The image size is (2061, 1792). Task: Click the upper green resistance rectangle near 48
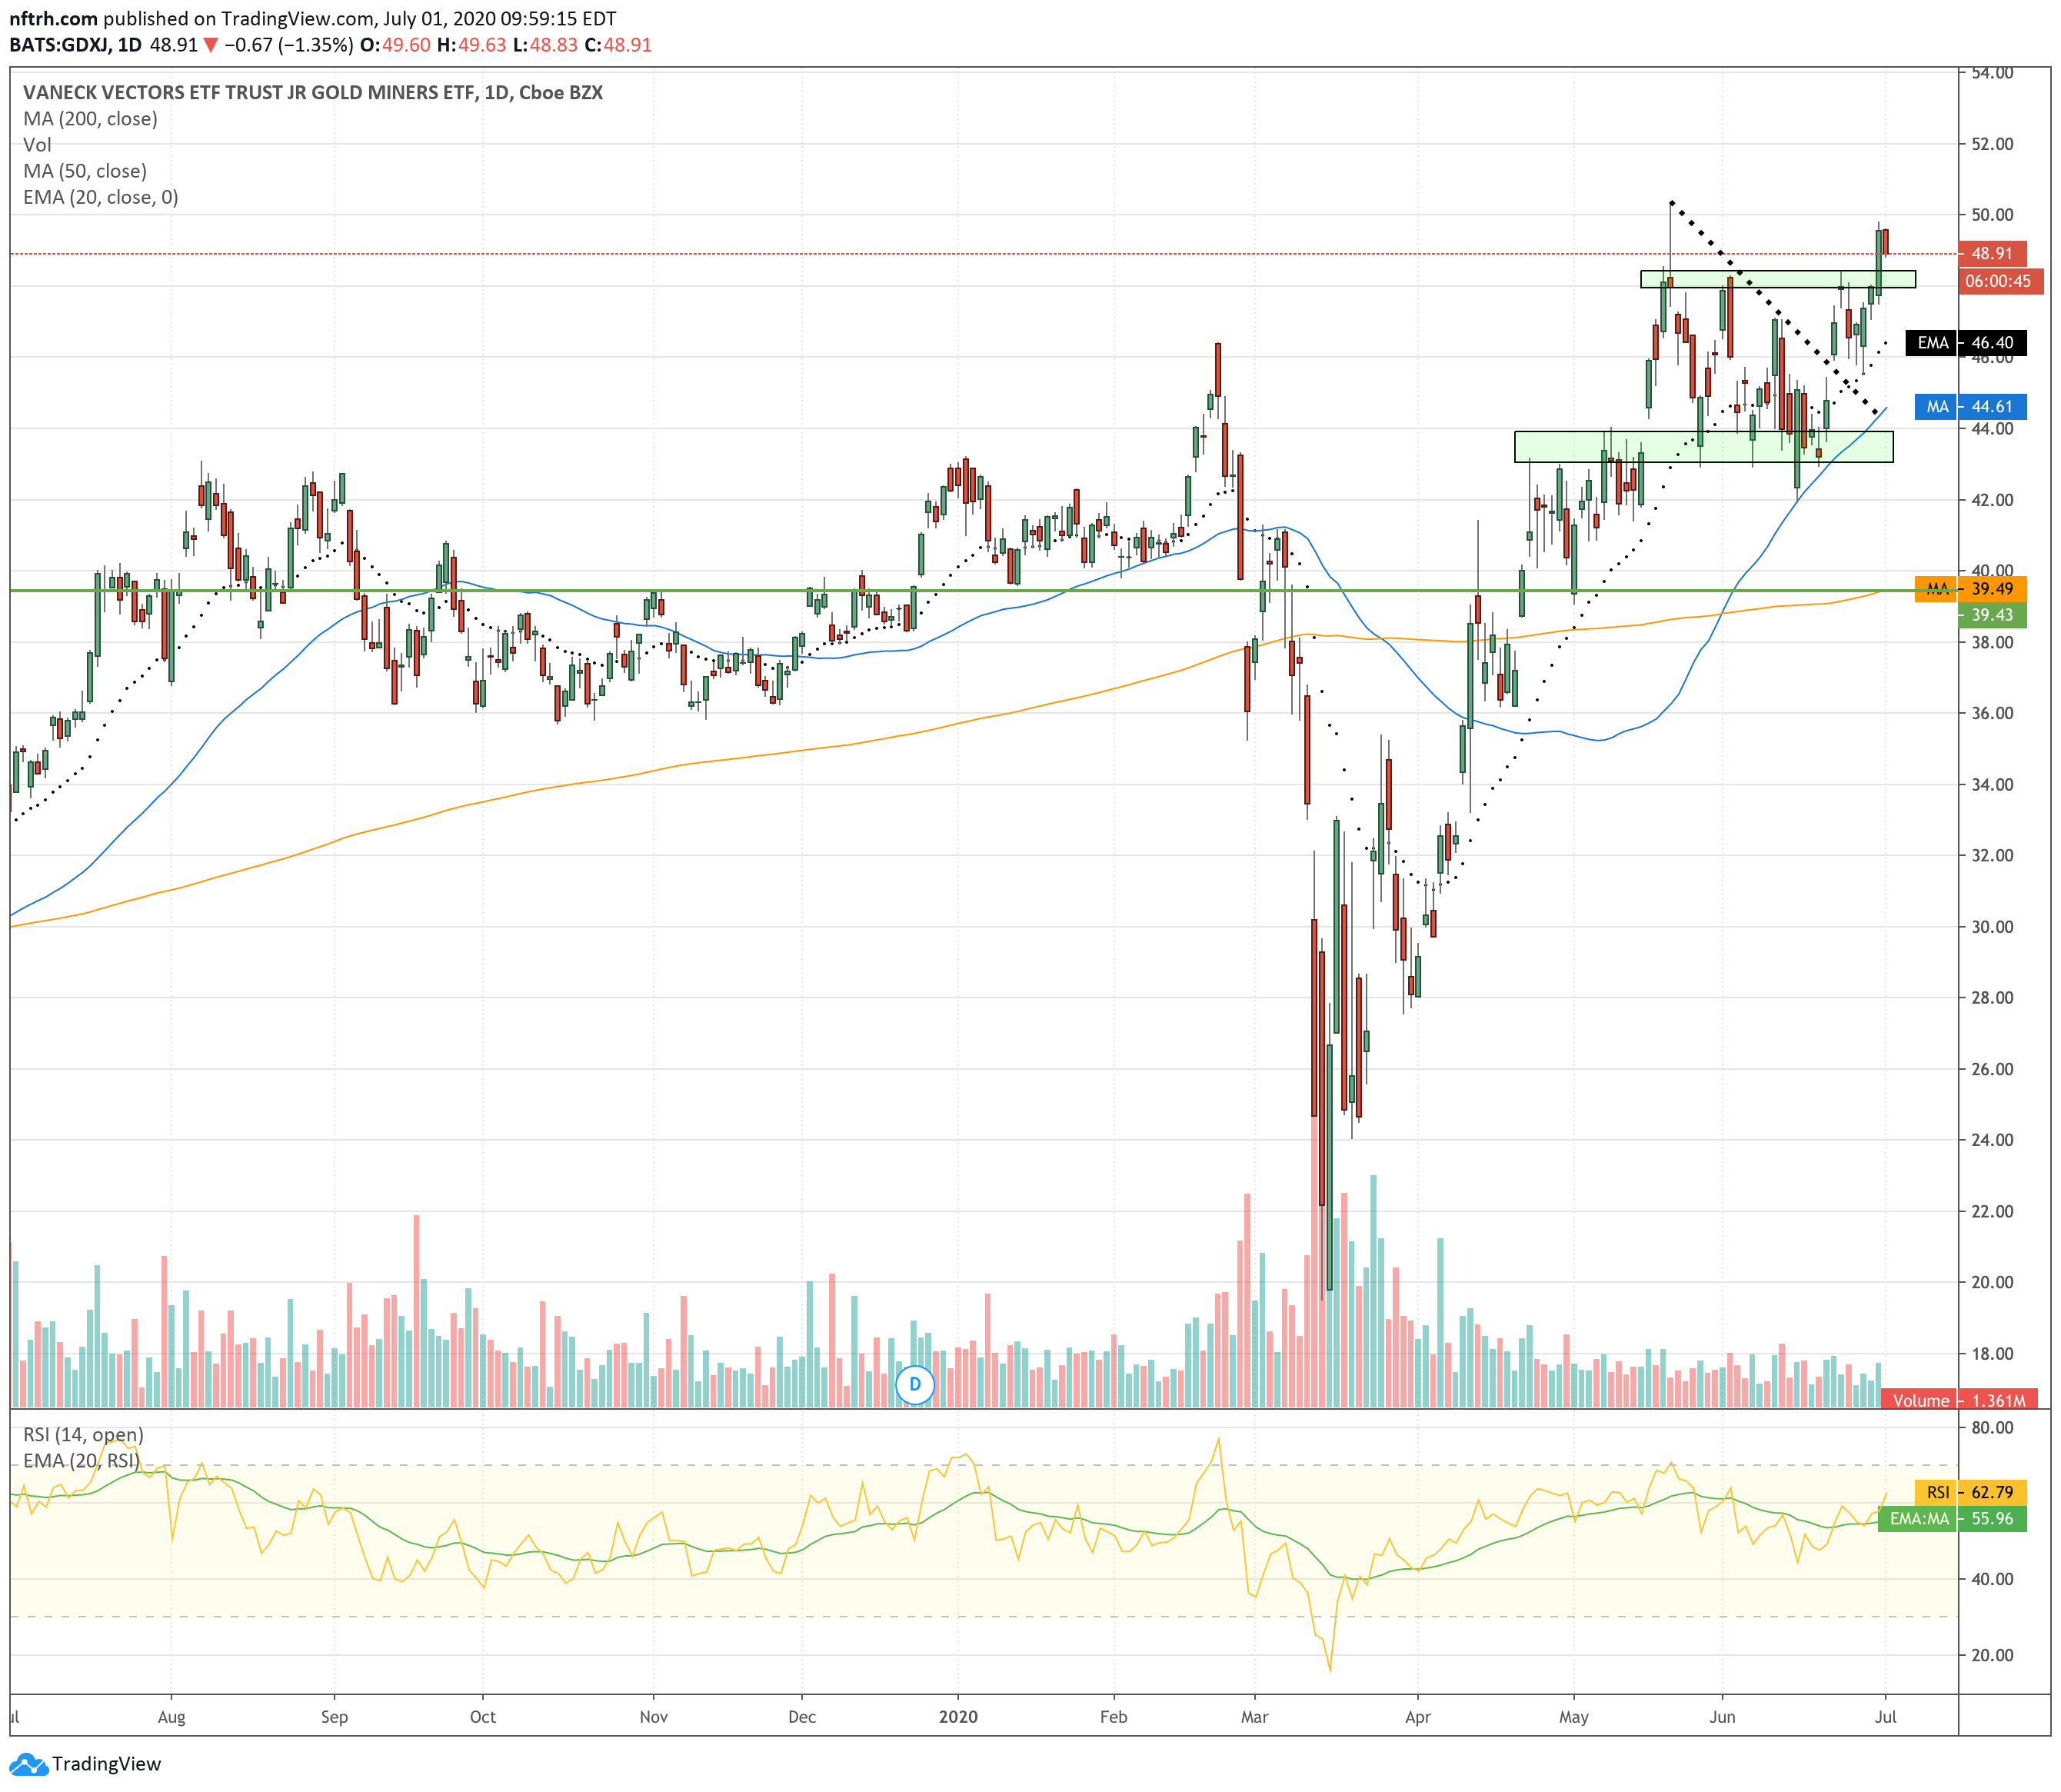pos(1777,279)
